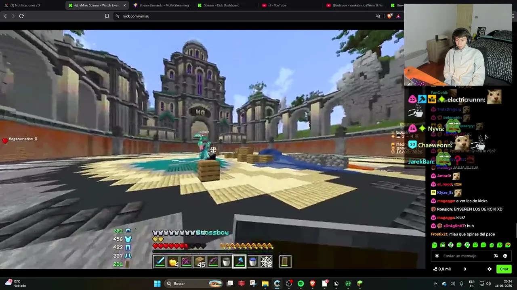Open the Minecraft grass block taskbar icon
Image resolution: width=517 pixels, height=290 pixels.
pos(360,284)
